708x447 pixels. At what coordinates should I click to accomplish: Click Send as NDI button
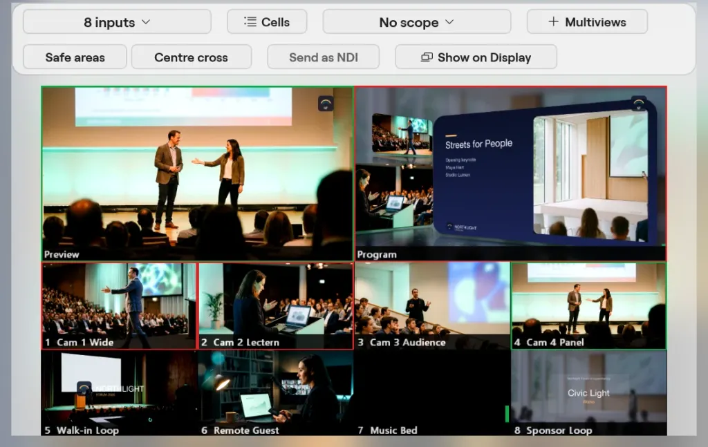324,57
